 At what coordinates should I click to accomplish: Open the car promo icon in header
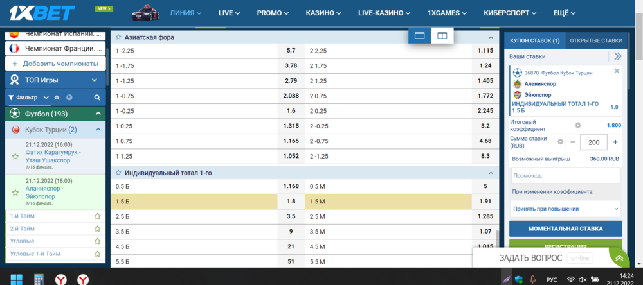147,13
